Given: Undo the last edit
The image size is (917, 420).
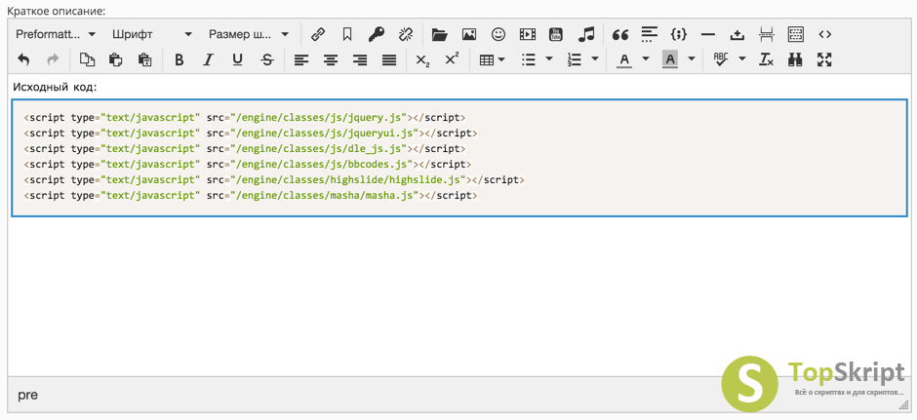Looking at the screenshot, I should coord(23,59).
